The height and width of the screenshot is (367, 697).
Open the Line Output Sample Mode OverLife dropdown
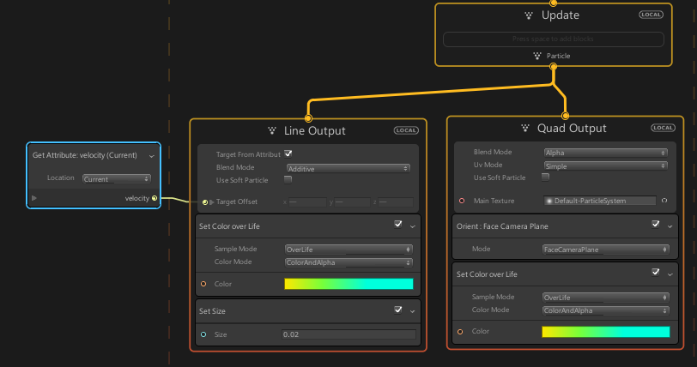tap(348, 250)
